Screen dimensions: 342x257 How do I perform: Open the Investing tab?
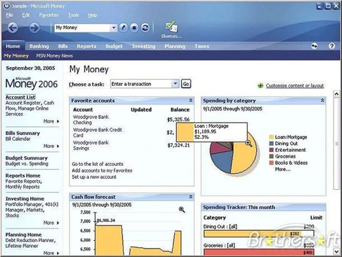tap(144, 46)
